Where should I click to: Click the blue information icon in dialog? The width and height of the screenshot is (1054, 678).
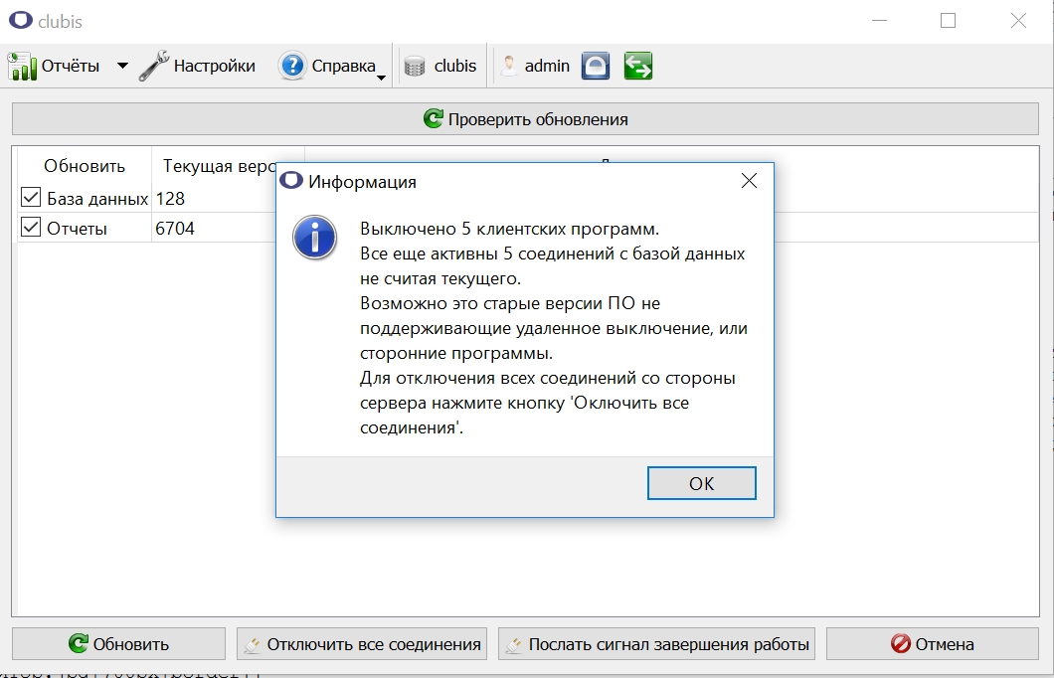coord(314,238)
